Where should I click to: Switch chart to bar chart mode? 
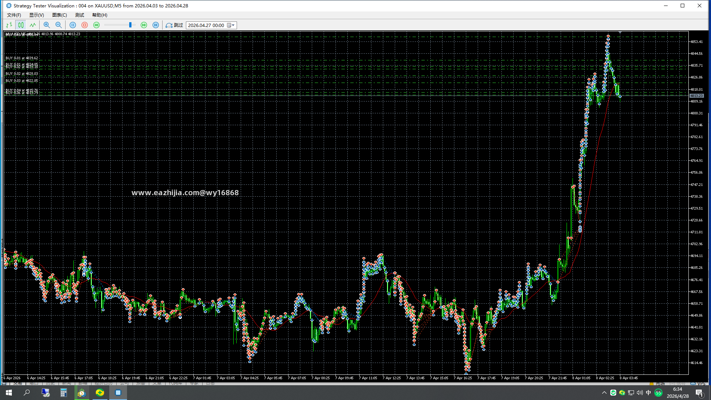(9, 25)
